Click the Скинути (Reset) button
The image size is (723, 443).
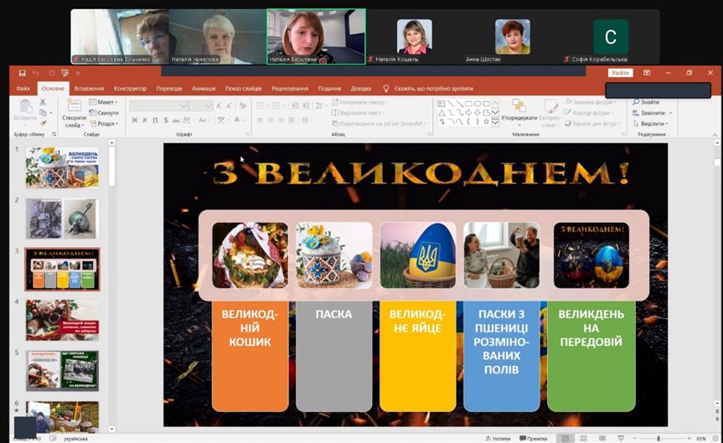[106, 112]
